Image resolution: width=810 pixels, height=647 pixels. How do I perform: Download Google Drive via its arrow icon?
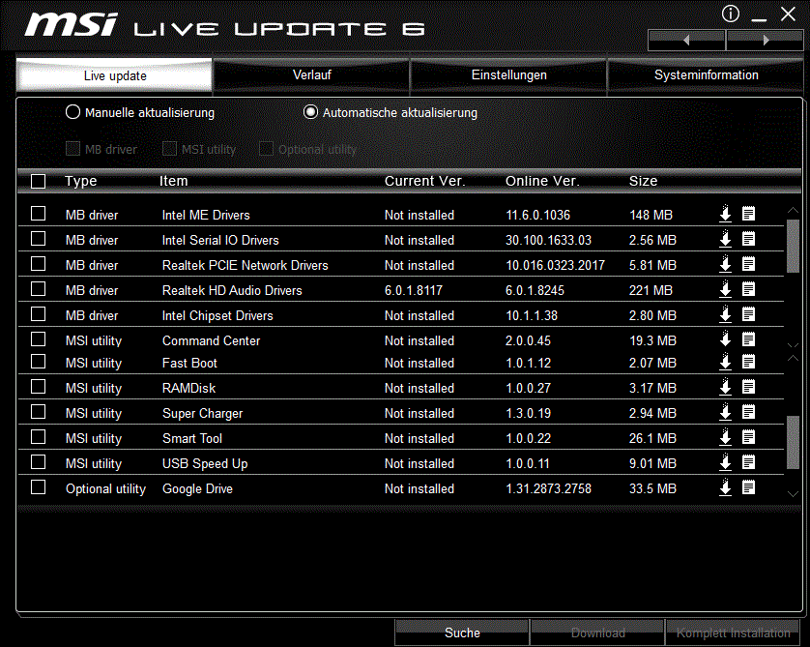pyautogui.click(x=725, y=487)
